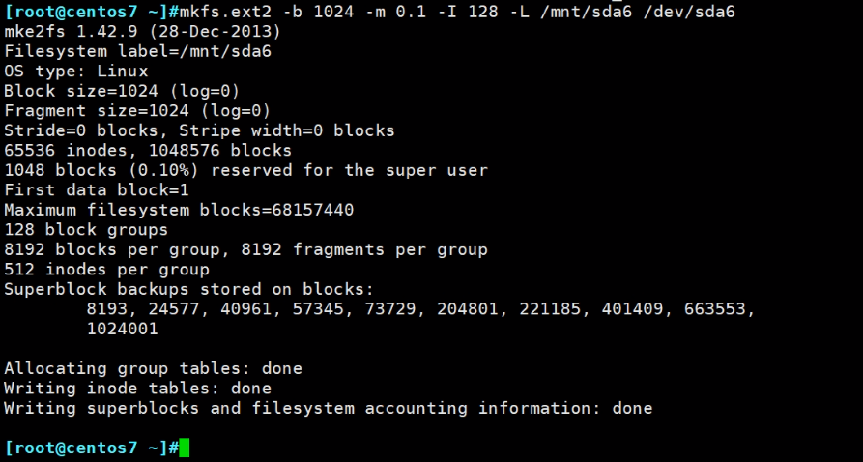Viewport: 863px width, 462px height.
Task: Click the 512 inodes per group line
Action: click(106, 270)
